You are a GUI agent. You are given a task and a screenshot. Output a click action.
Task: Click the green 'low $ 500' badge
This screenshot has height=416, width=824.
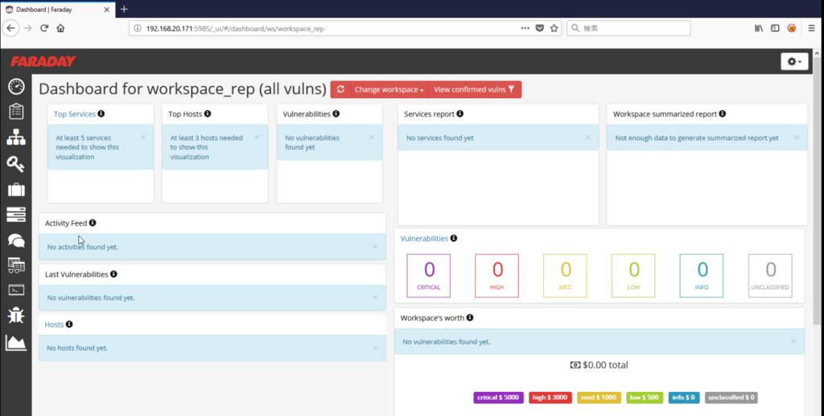[x=645, y=398]
